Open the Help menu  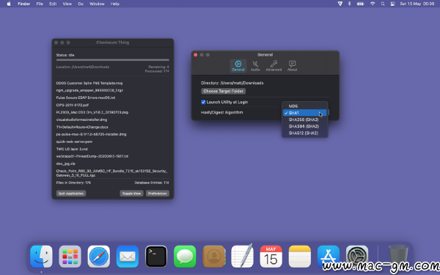click(115, 4)
